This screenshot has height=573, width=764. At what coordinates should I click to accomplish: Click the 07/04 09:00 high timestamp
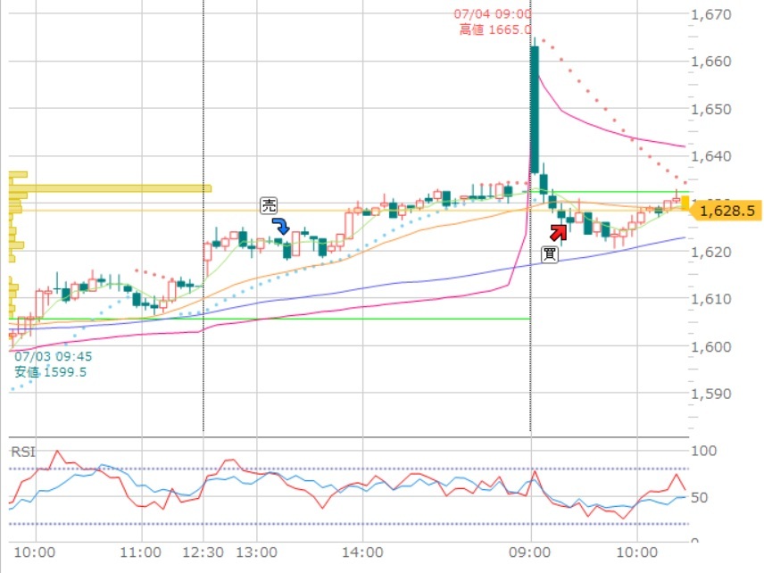click(x=493, y=14)
